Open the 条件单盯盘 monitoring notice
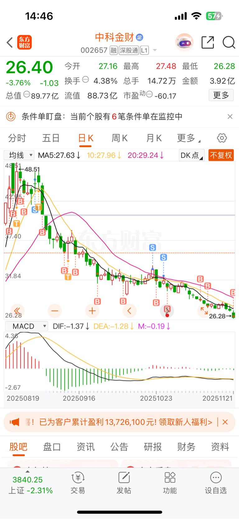 [x=119, y=117]
